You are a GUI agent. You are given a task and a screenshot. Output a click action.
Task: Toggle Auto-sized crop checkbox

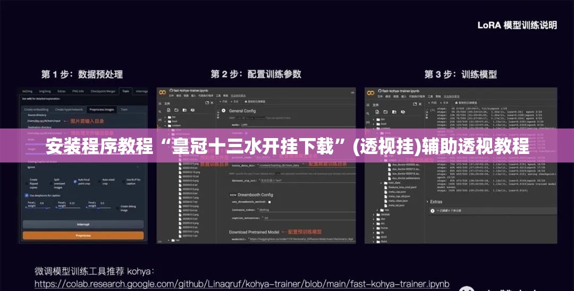click(99, 181)
